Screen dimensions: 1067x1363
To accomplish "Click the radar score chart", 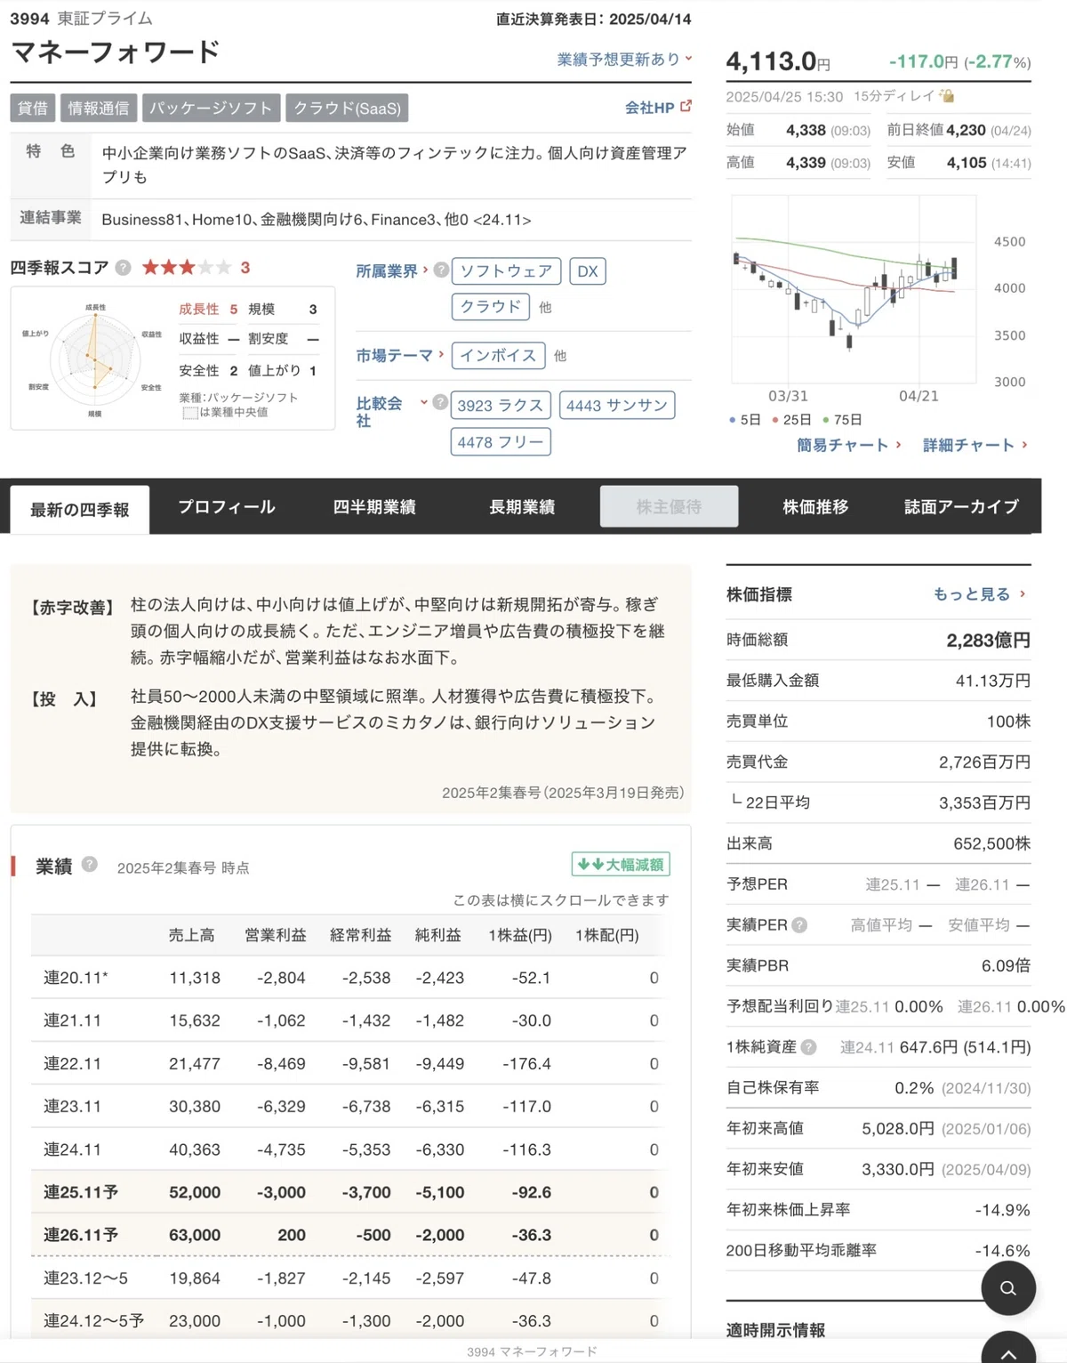I will click(94, 359).
